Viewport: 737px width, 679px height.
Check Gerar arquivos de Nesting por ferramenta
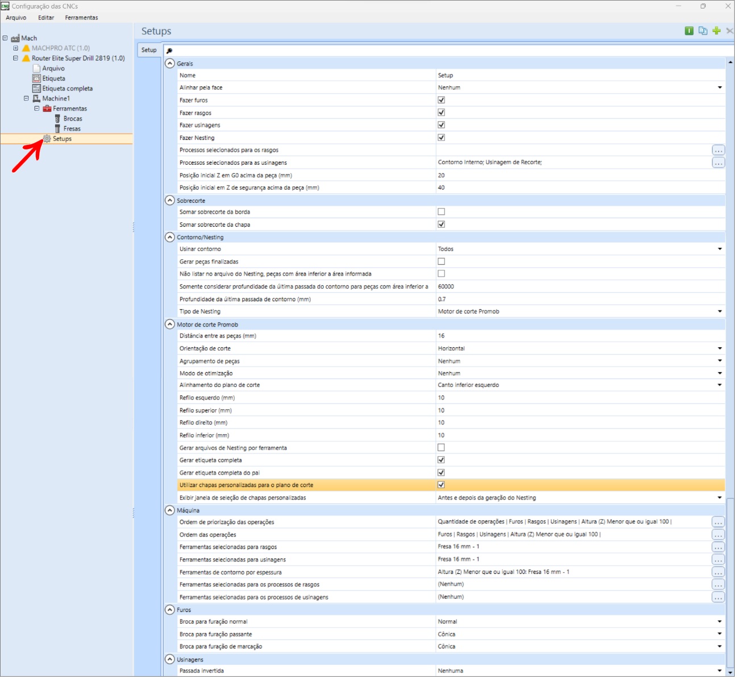[441, 448]
